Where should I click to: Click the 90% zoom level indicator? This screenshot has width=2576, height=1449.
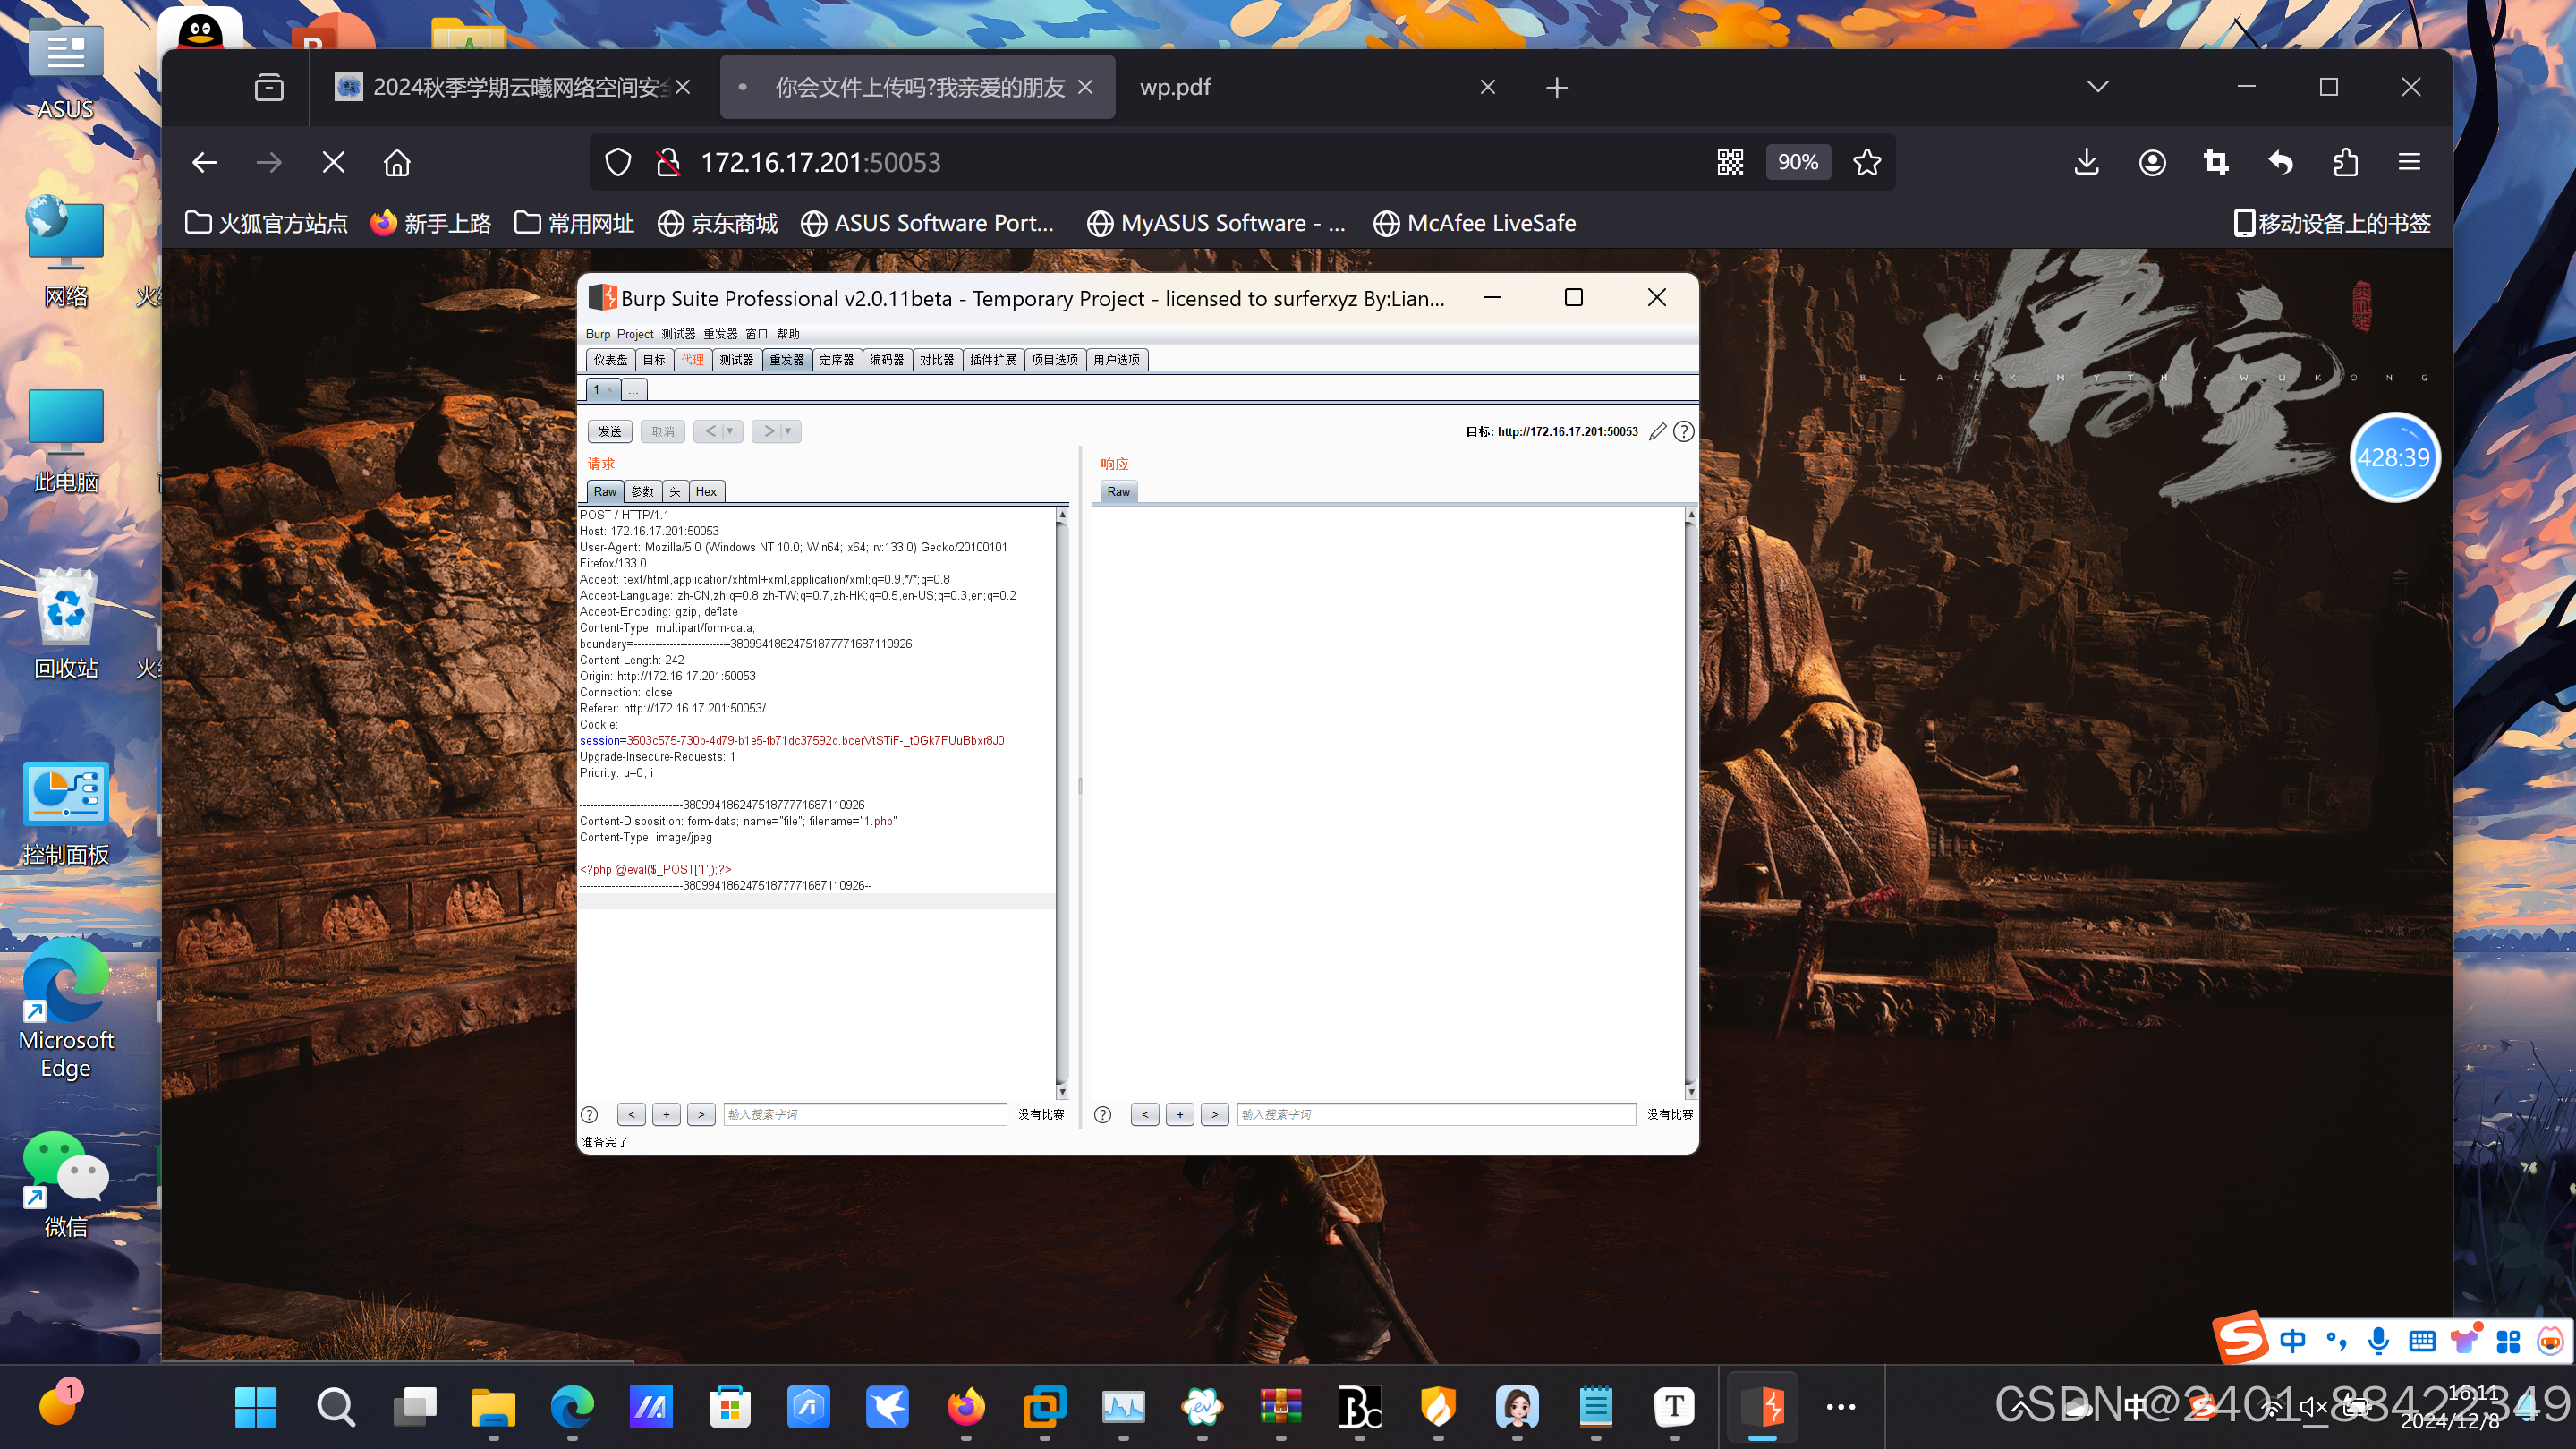click(1797, 162)
